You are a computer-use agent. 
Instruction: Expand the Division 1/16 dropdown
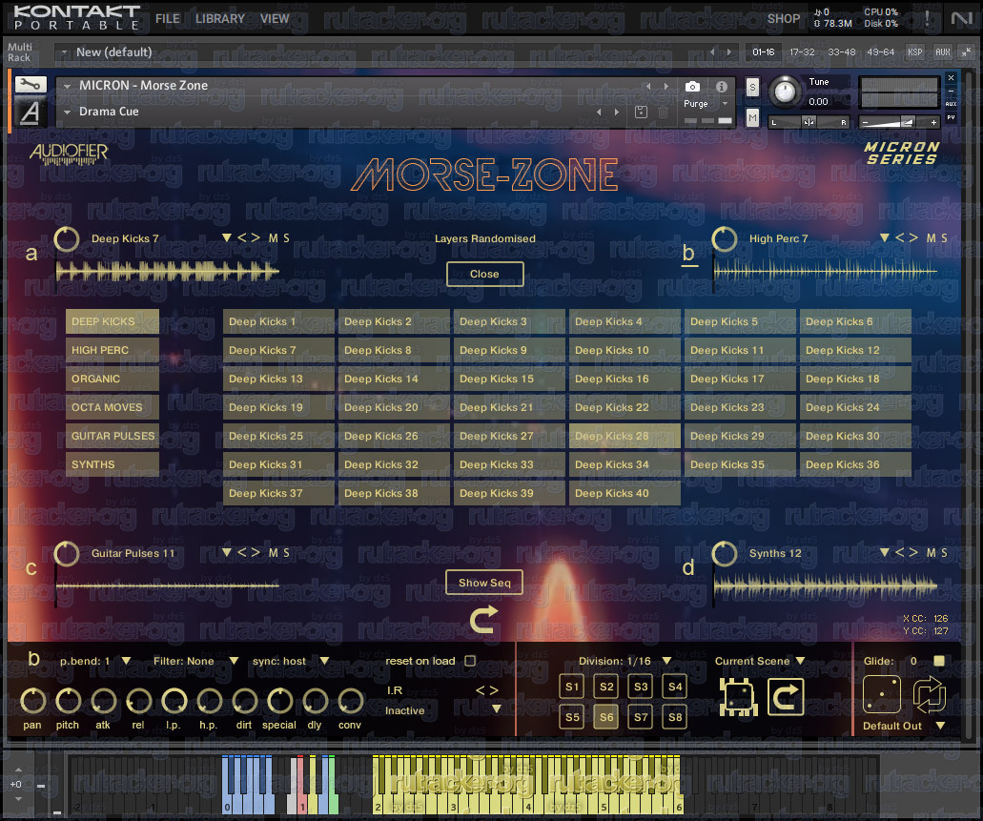tap(625, 661)
